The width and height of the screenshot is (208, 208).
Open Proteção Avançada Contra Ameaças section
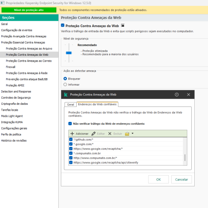(x=24, y=36)
